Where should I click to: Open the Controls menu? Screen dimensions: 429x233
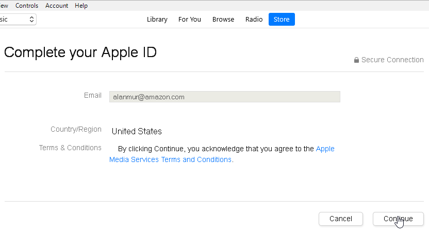27,6
